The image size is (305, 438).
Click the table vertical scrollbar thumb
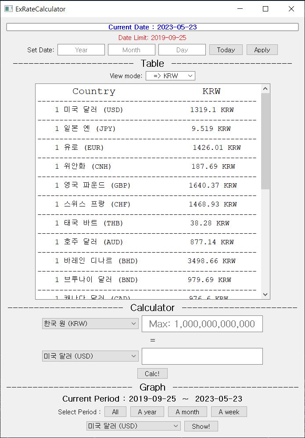pyautogui.click(x=266, y=141)
